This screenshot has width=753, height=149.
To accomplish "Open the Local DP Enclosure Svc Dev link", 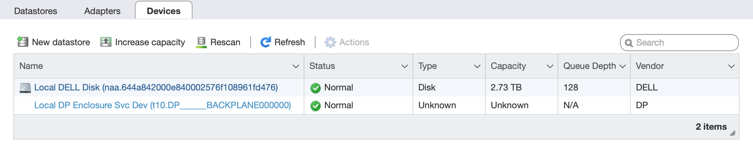I will click(162, 105).
